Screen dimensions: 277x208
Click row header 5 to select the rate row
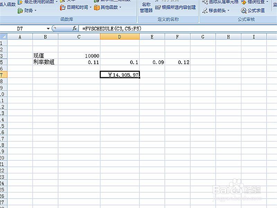[4, 62]
